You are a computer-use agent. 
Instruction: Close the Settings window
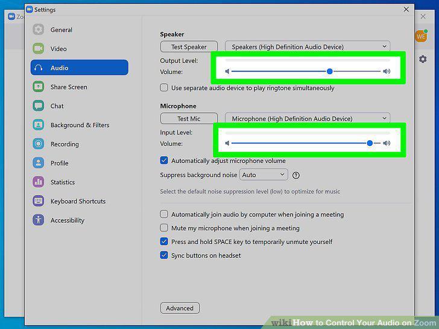tap(406, 9)
